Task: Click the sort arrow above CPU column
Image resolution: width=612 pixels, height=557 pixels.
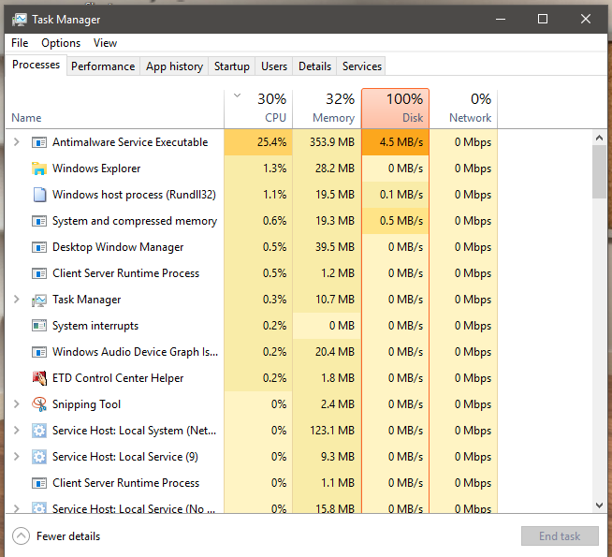Action: tap(237, 95)
